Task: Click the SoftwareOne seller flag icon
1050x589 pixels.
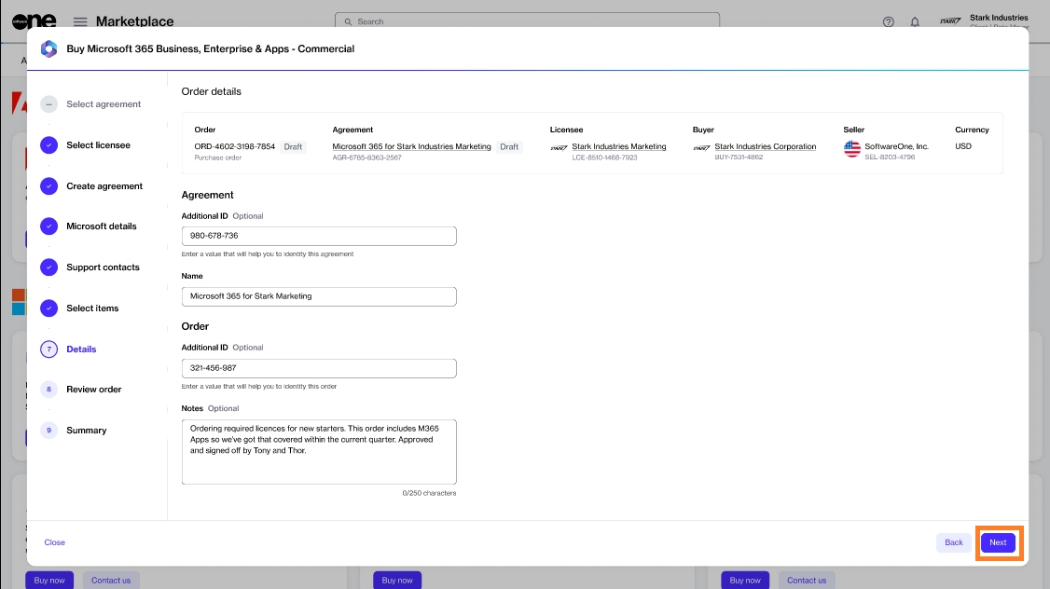Action: pyautogui.click(x=851, y=149)
